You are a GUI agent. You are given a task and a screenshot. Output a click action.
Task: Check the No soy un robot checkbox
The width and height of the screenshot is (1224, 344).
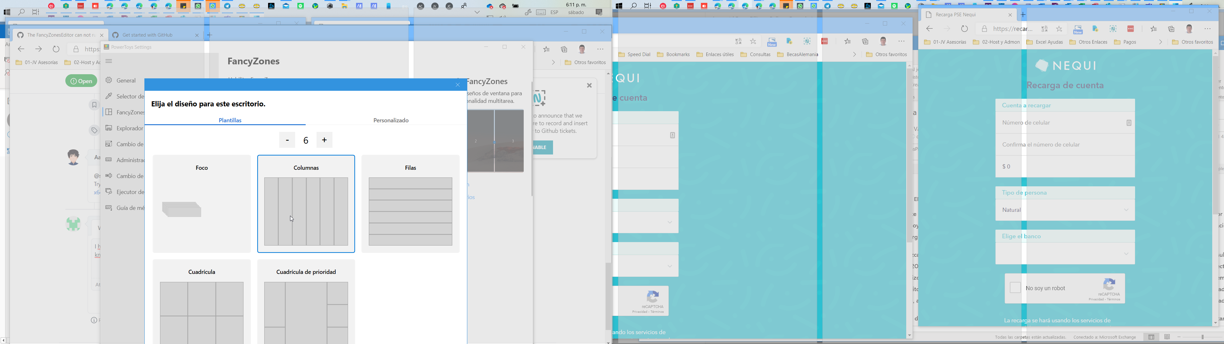(x=1015, y=287)
